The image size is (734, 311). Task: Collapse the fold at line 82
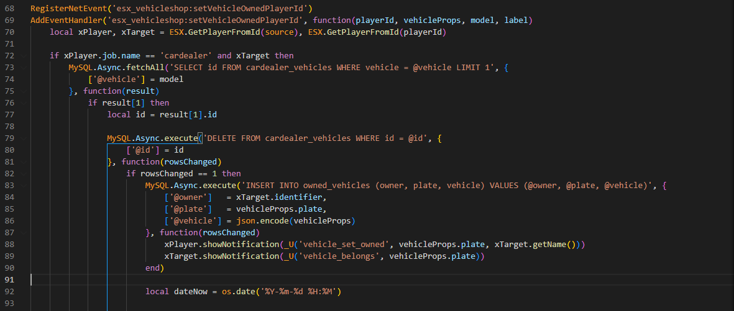click(x=24, y=174)
